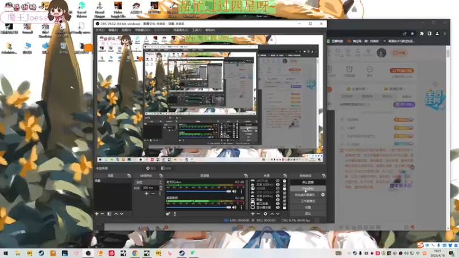
Task: Float the 场景 dock via its header icon
Action: (x=129, y=176)
